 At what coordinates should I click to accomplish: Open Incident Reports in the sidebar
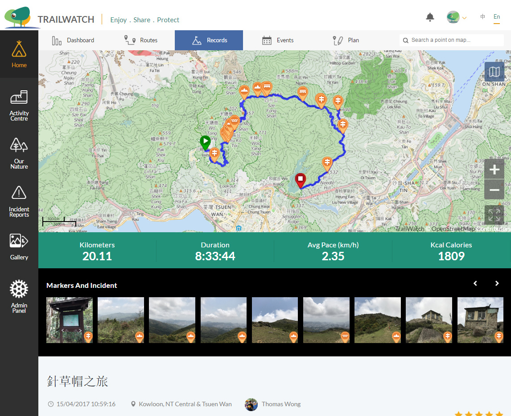click(19, 202)
